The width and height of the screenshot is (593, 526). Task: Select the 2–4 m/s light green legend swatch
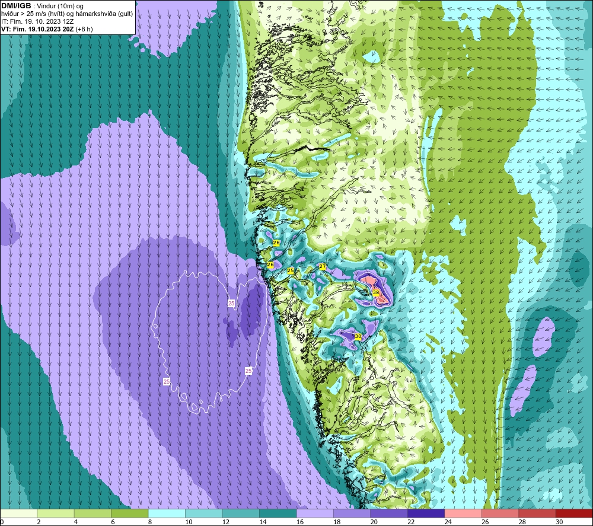(x=56, y=513)
